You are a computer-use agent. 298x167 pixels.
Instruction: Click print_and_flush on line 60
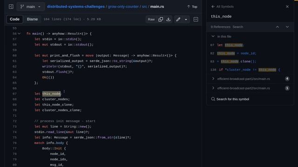tap(65, 56)
